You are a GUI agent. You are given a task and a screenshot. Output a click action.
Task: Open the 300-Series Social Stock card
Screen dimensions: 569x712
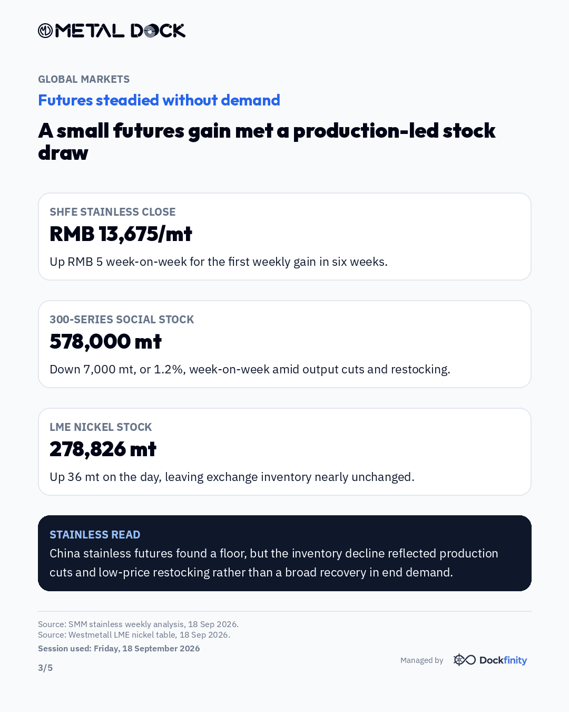tap(284, 344)
